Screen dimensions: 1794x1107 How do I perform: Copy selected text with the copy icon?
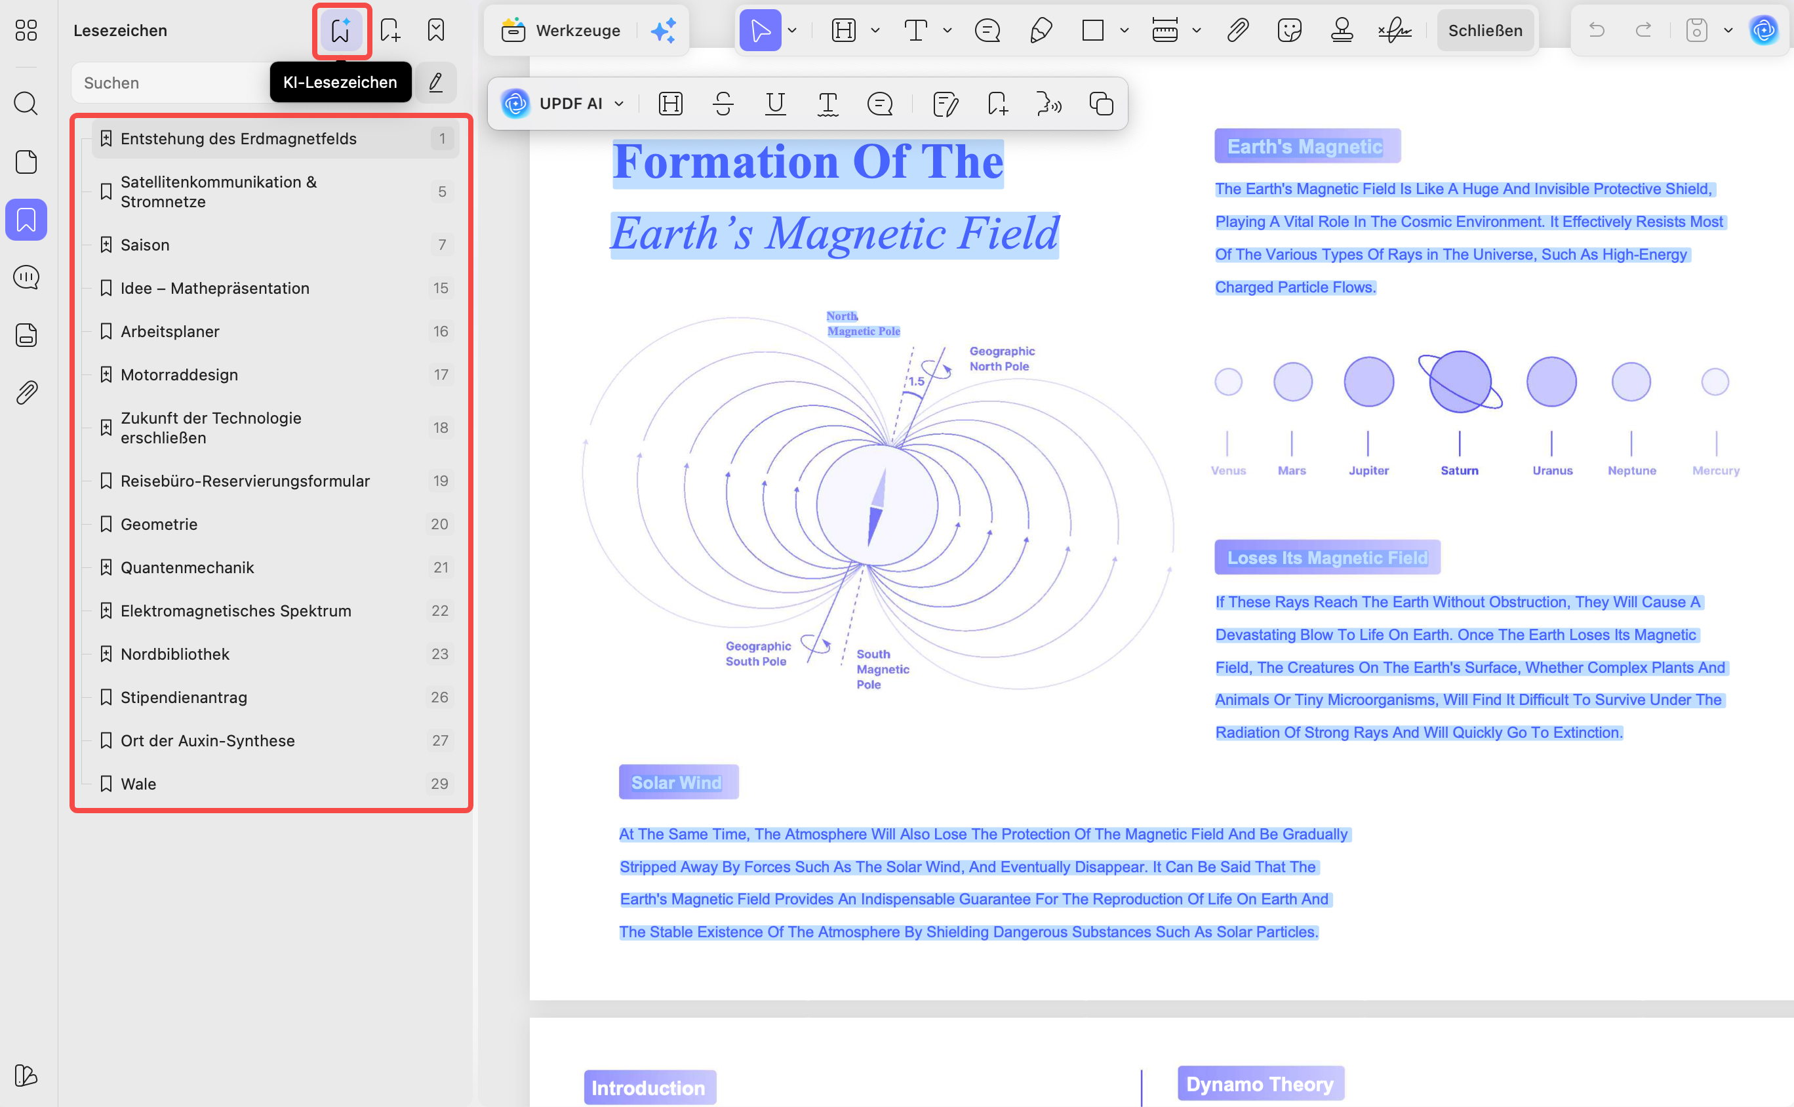click(x=1101, y=104)
